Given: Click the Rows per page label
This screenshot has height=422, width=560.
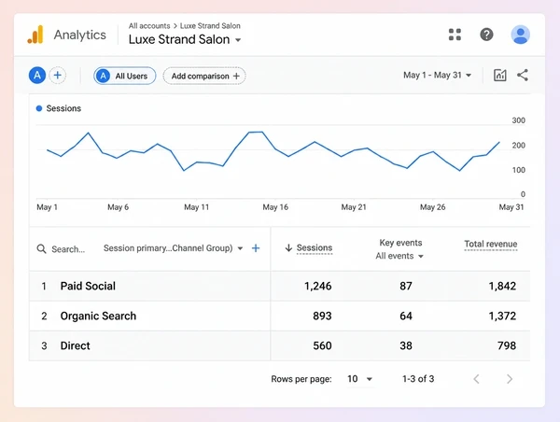Looking at the screenshot, I should click(301, 379).
